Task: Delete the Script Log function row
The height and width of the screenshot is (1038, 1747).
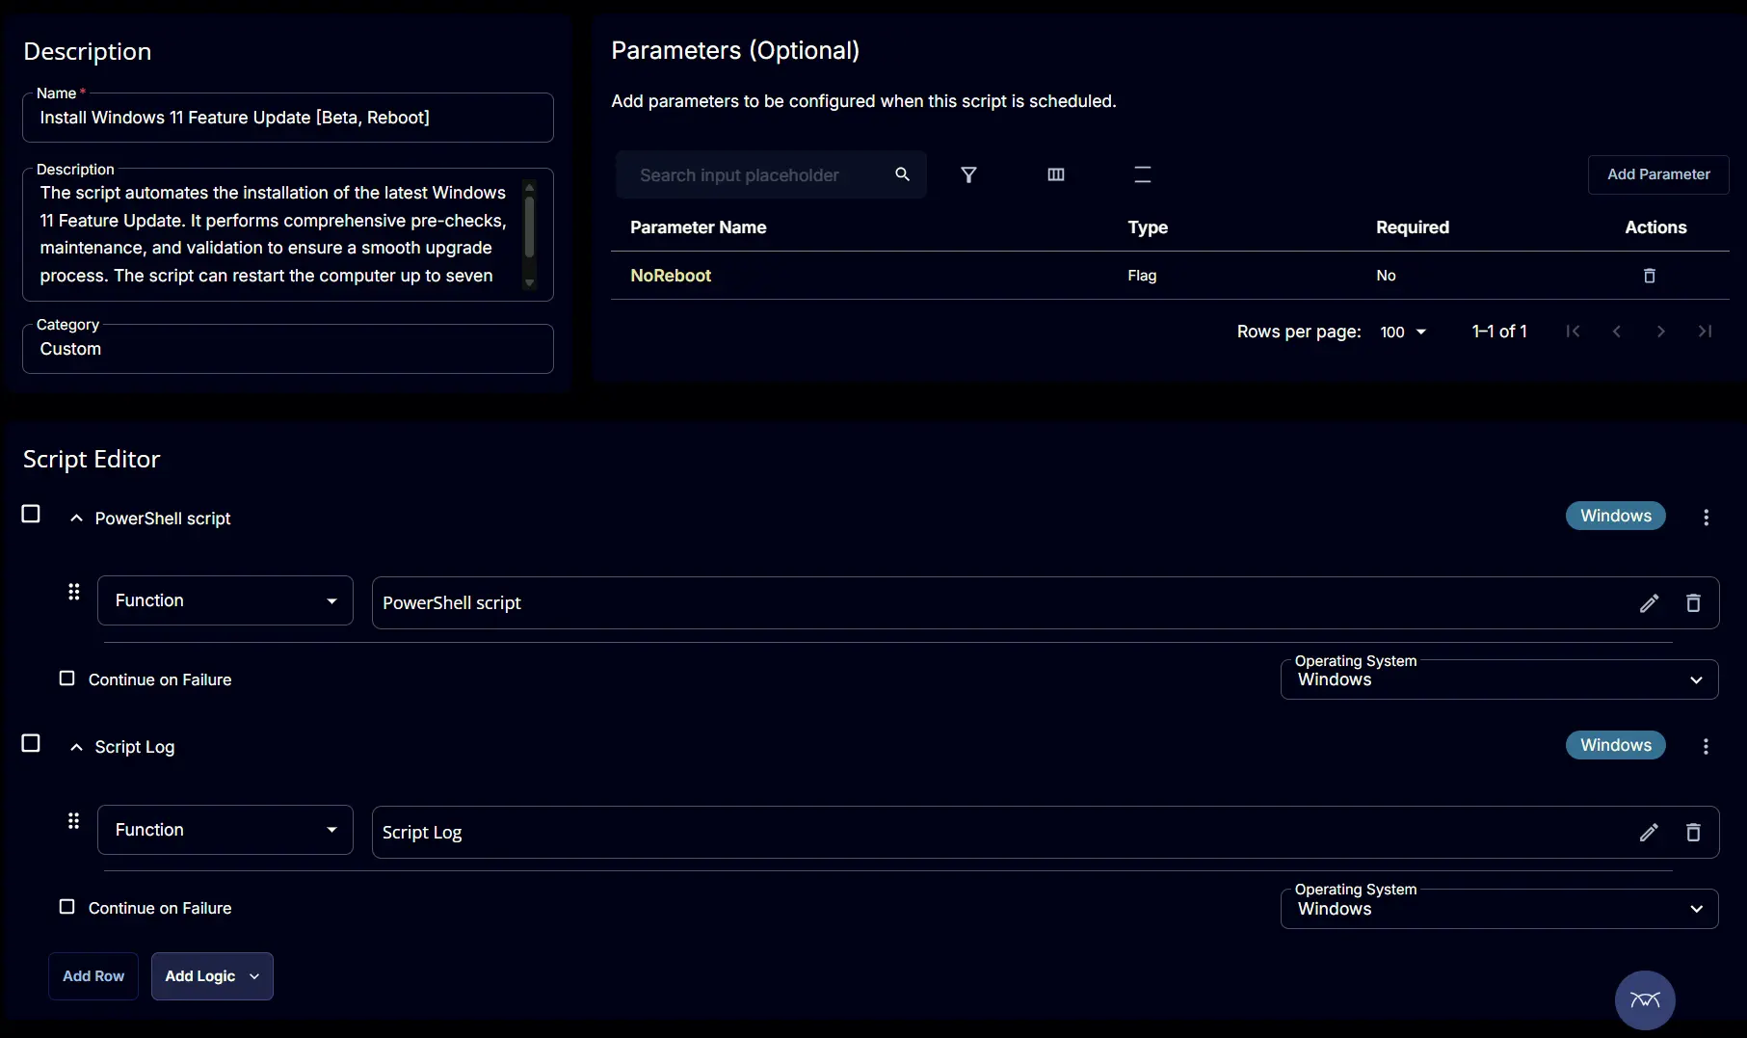Action: (1693, 833)
